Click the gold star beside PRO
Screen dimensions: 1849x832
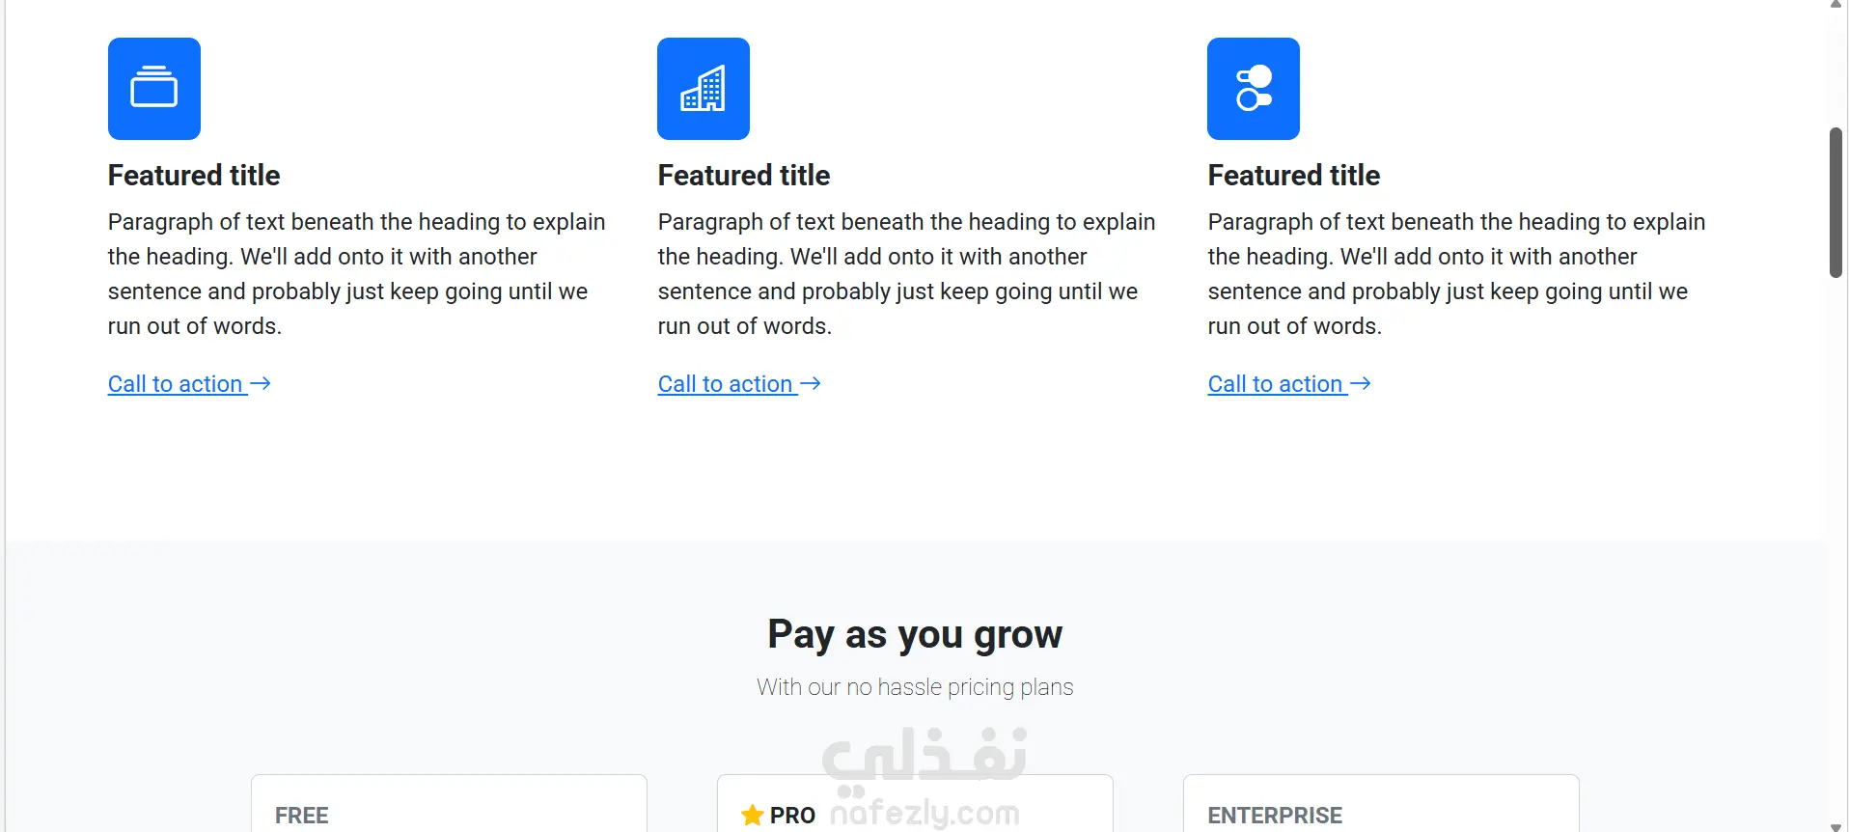pos(753,816)
